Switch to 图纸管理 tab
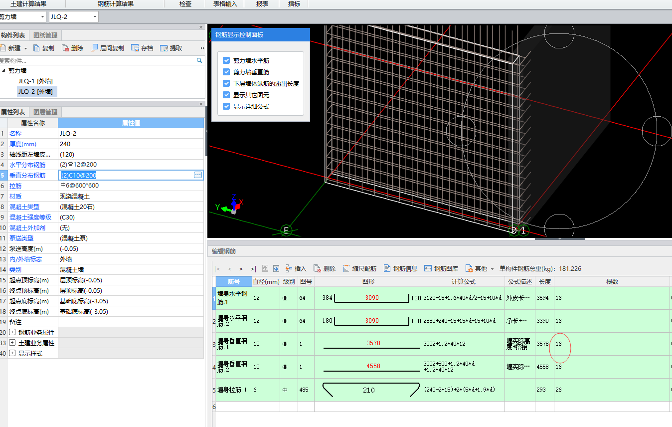Viewport: 672px width, 427px height. click(x=45, y=35)
